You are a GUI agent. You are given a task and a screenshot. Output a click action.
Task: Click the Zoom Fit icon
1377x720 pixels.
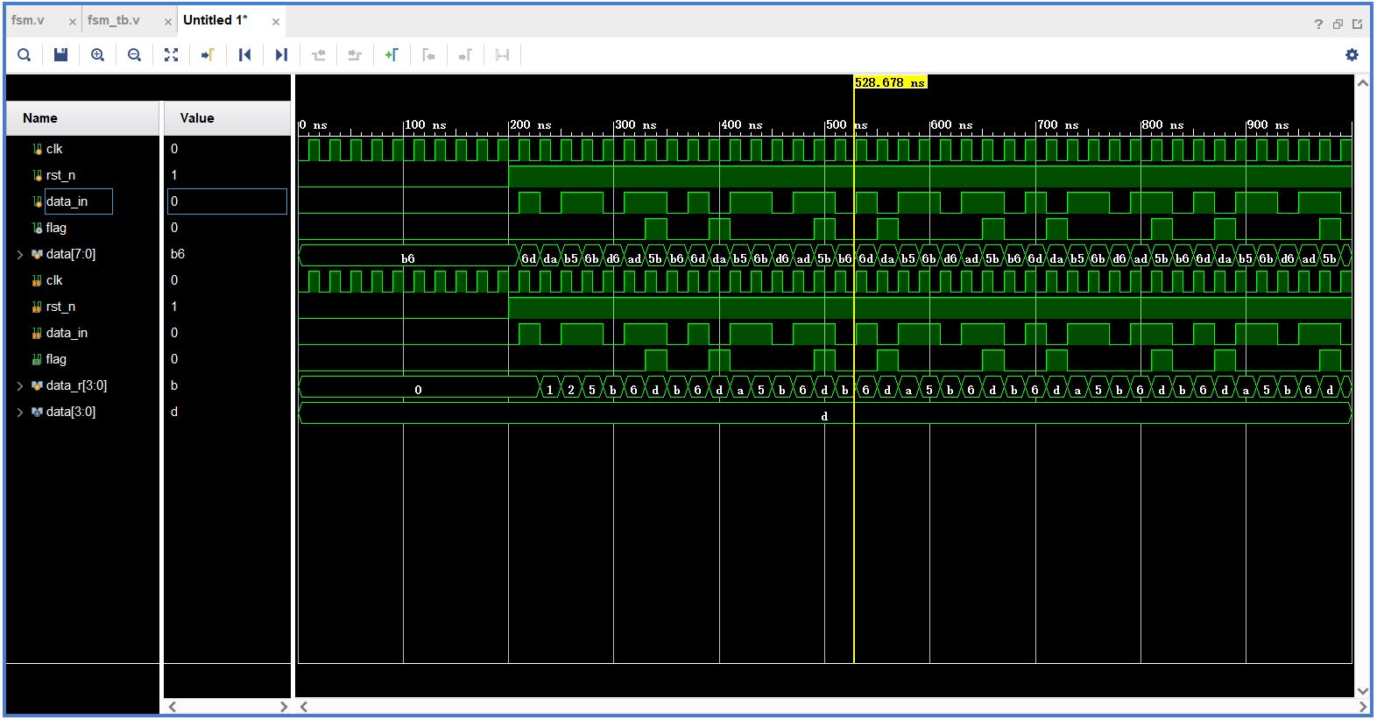(171, 55)
